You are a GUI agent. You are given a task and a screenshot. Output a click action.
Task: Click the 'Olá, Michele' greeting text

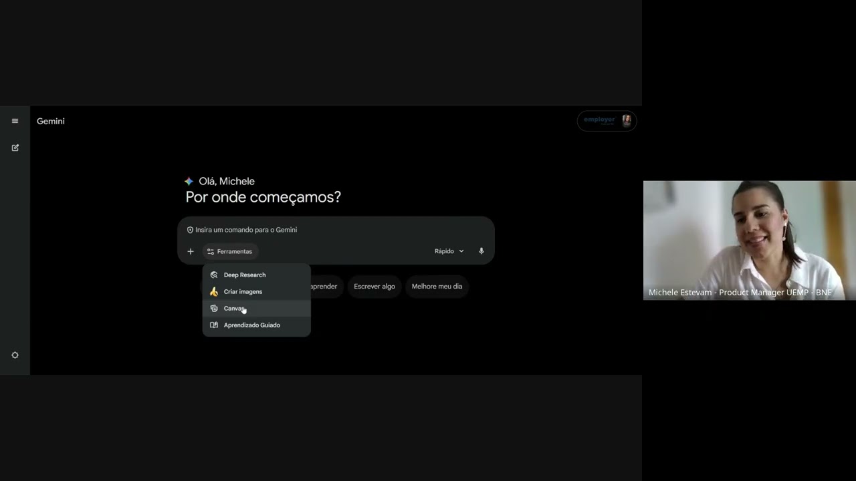click(x=227, y=181)
